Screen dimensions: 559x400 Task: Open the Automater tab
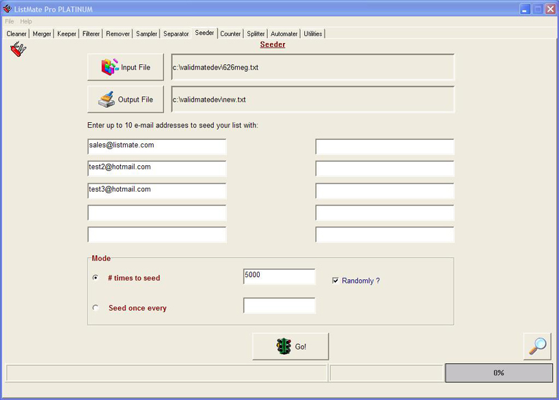point(284,33)
